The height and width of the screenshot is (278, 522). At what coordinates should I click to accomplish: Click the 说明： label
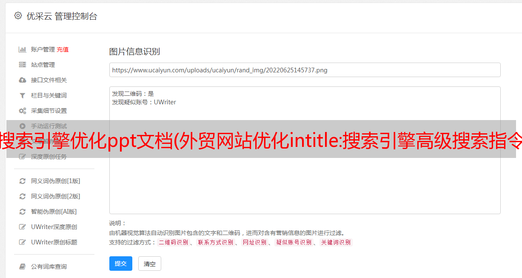[x=118, y=223]
